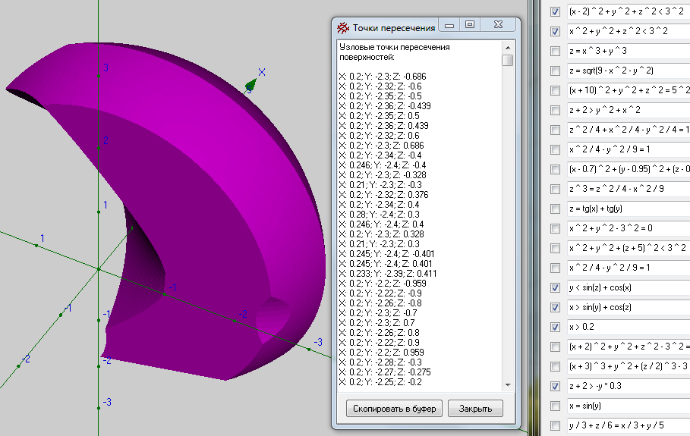The height and width of the screenshot is (436, 690).
Task: Click the x^2 + y^2 - 3^2 = 0 field
Action: click(627, 229)
